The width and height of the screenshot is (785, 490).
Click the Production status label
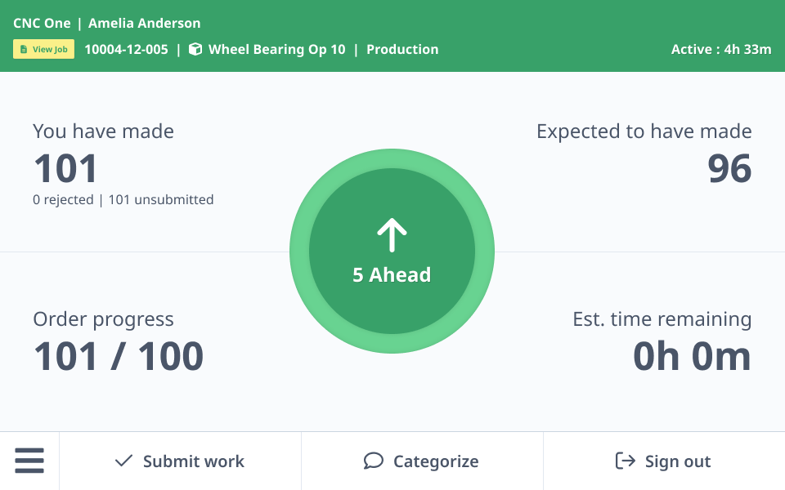(x=402, y=49)
